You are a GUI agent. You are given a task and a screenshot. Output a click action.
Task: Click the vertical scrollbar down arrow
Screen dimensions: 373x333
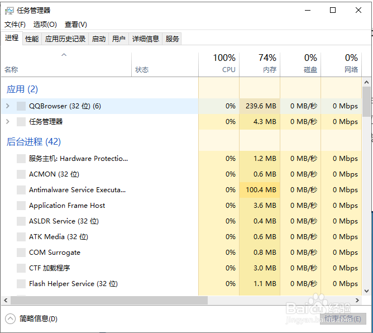367,291
